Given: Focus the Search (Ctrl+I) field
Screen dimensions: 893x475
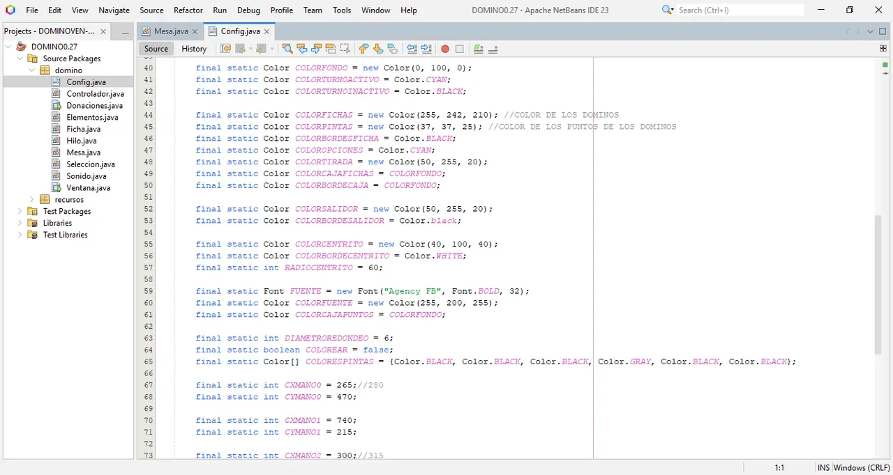Looking at the screenshot, I should (740, 10).
